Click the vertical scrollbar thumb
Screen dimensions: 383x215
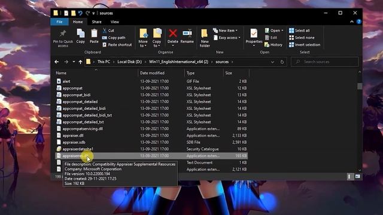pyautogui.click(x=360, y=86)
